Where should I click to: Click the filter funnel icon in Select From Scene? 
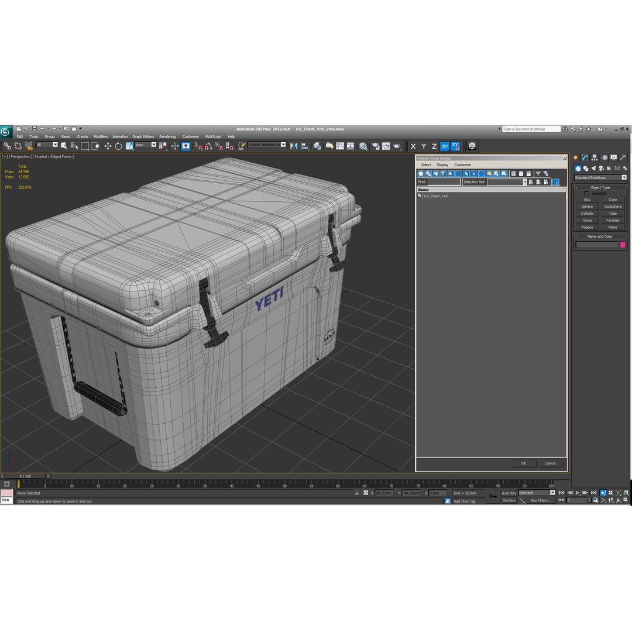click(538, 174)
